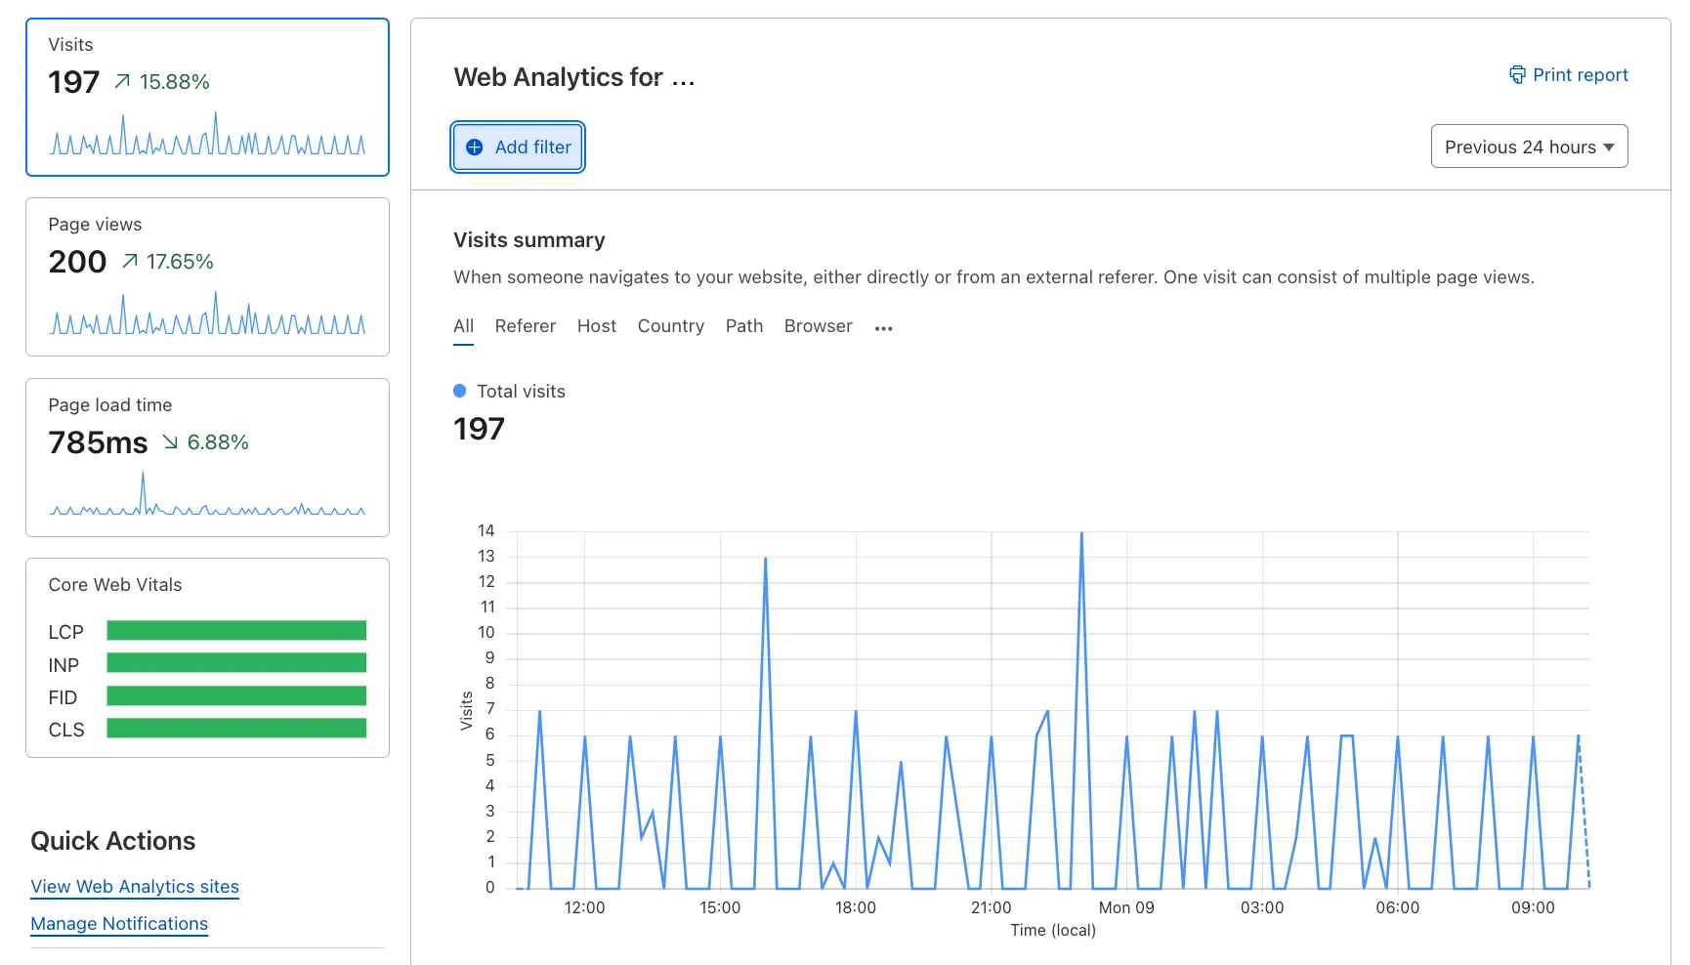Click the plus icon on Add filter

click(x=475, y=147)
